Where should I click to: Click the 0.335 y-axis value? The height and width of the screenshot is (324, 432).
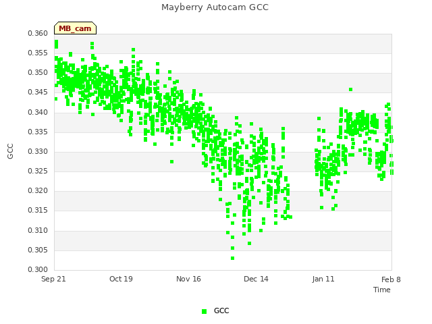point(38,132)
